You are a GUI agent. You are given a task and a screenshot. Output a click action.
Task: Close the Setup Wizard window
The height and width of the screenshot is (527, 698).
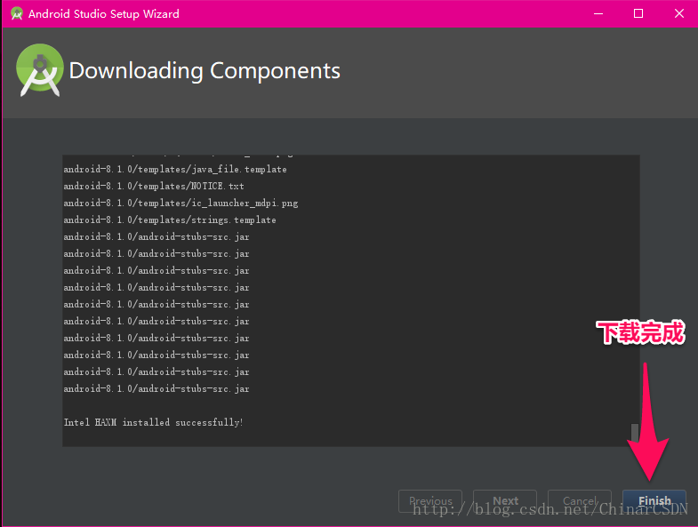tap(678, 14)
